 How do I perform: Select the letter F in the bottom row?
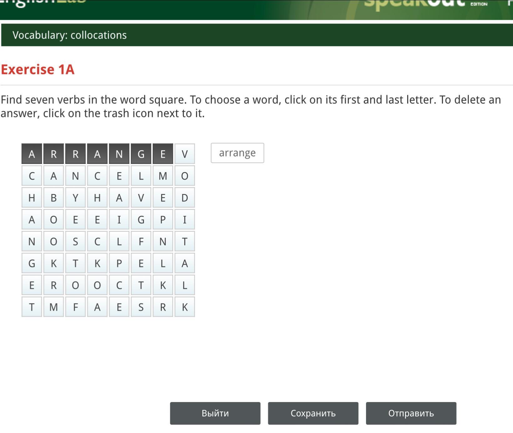(75, 307)
